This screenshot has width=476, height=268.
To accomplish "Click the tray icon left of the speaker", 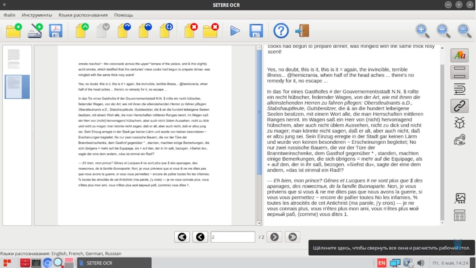I will (x=408, y=263).
